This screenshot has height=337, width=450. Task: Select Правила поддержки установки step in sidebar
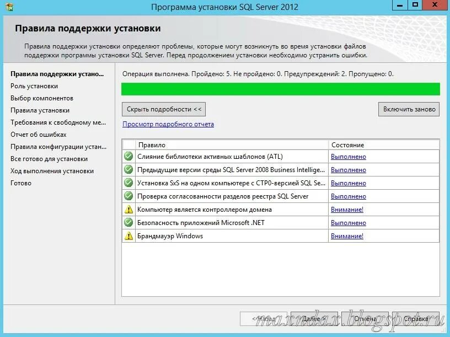tap(57, 74)
